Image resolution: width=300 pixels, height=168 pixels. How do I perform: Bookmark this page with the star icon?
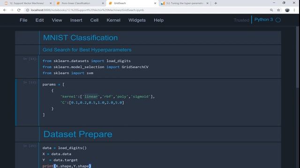tap(278, 10)
